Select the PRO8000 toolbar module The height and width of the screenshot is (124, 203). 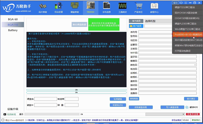(91, 8)
